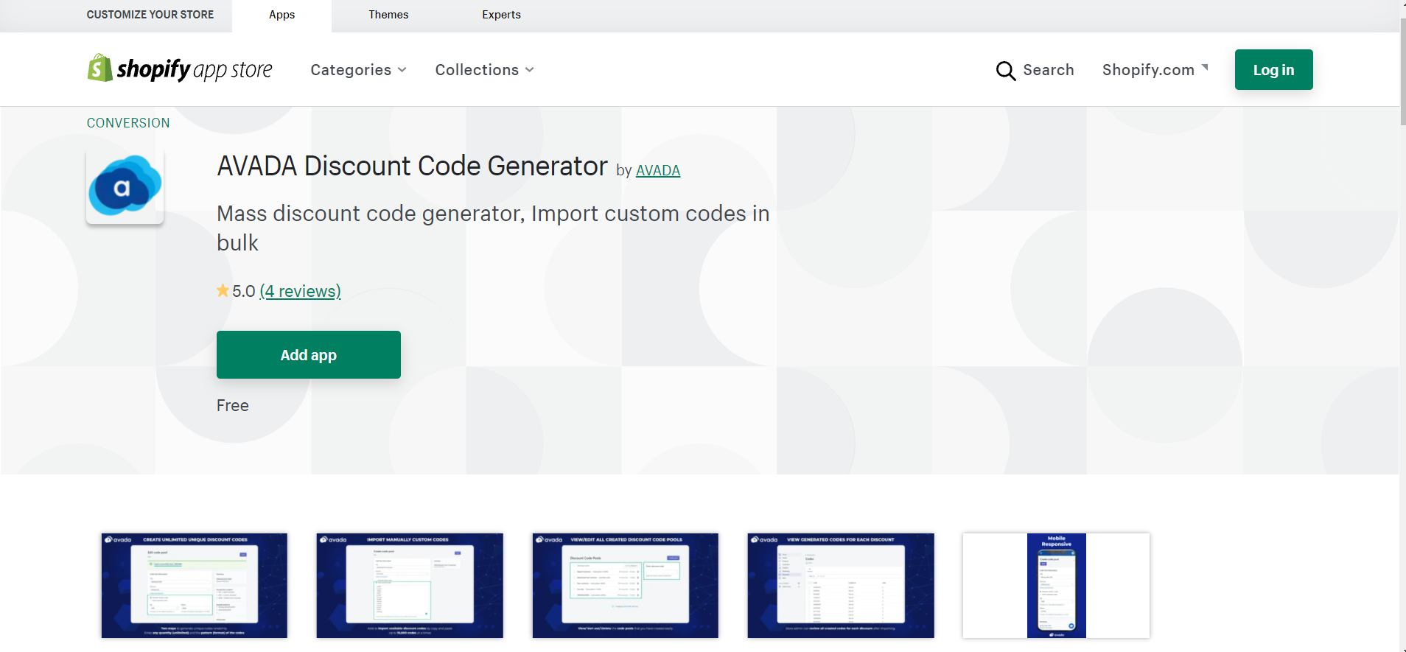Open Import Manually Custom Codes screenshot
This screenshot has width=1406, height=652.
click(x=410, y=586)
